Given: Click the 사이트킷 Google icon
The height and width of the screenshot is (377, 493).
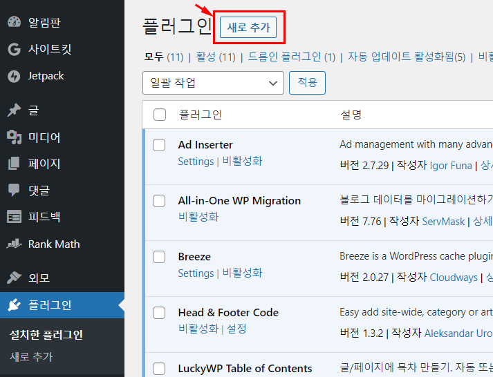Looking at the screenshot, I should click(14, 49).
